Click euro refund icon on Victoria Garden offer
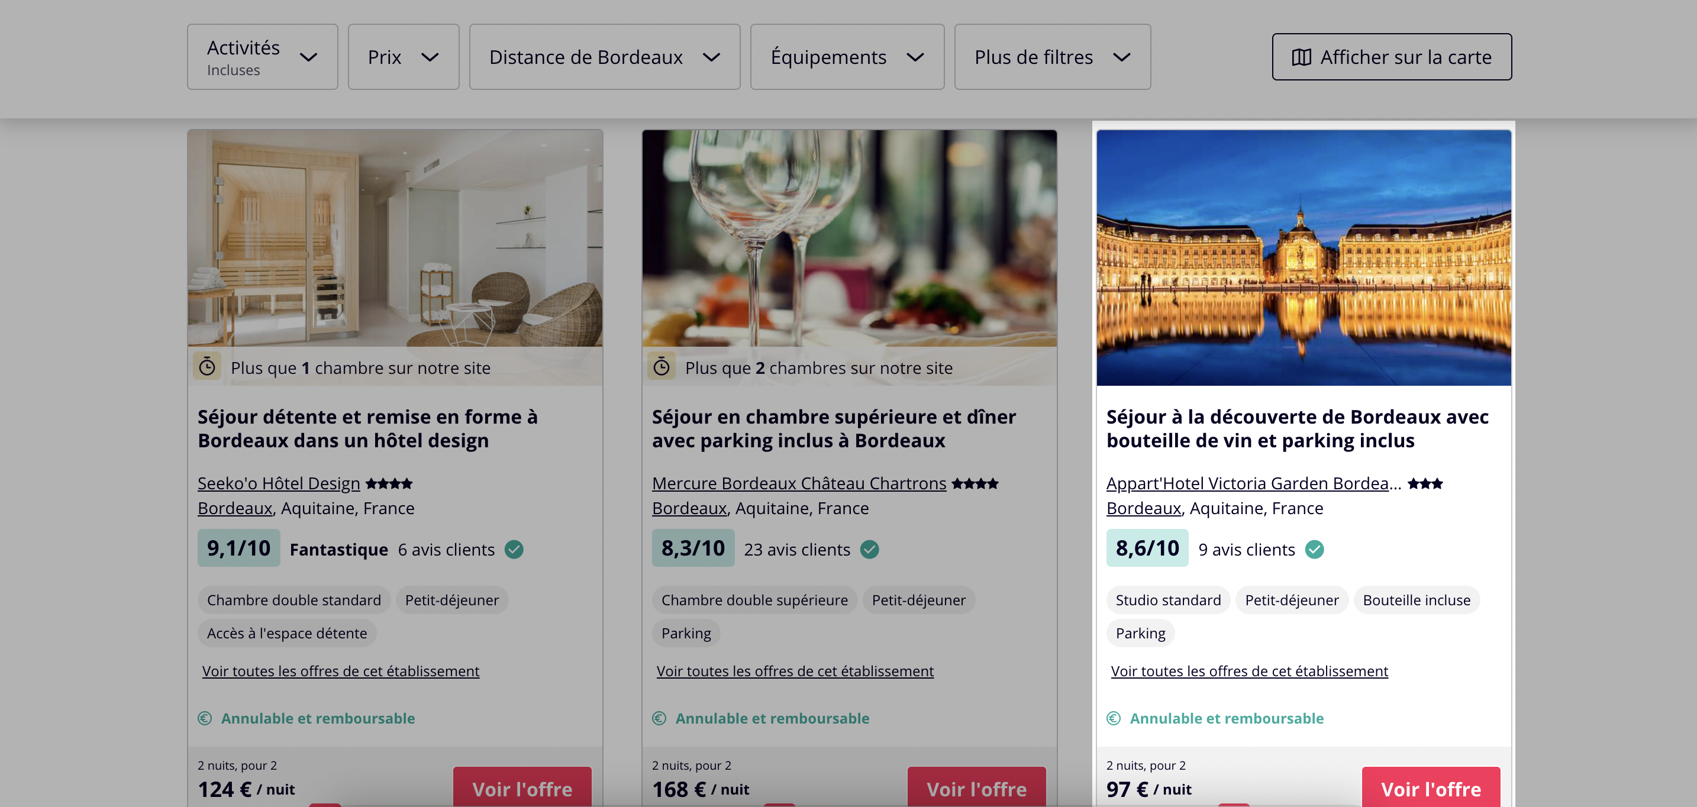Screen dimensions: 1697x807 tap(1114, 718)
